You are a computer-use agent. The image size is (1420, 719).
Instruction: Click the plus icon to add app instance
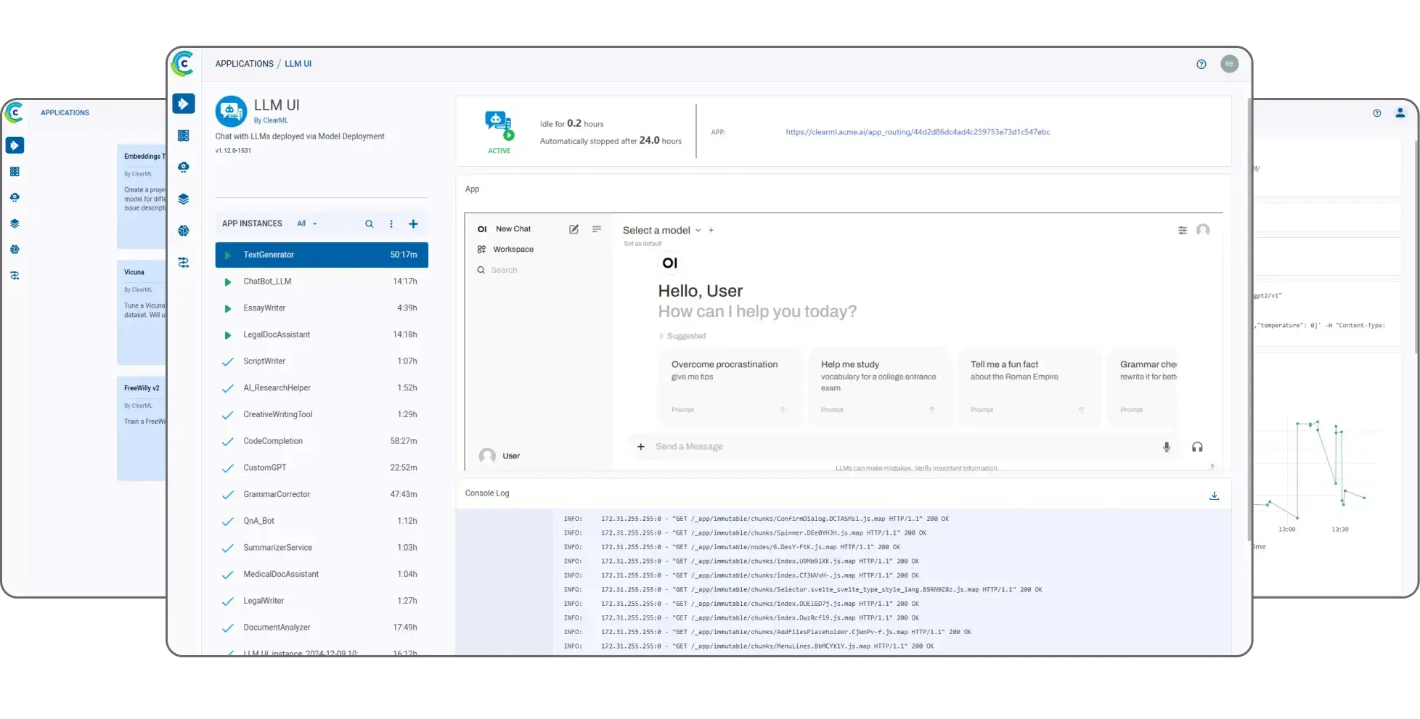coord(413,224)
